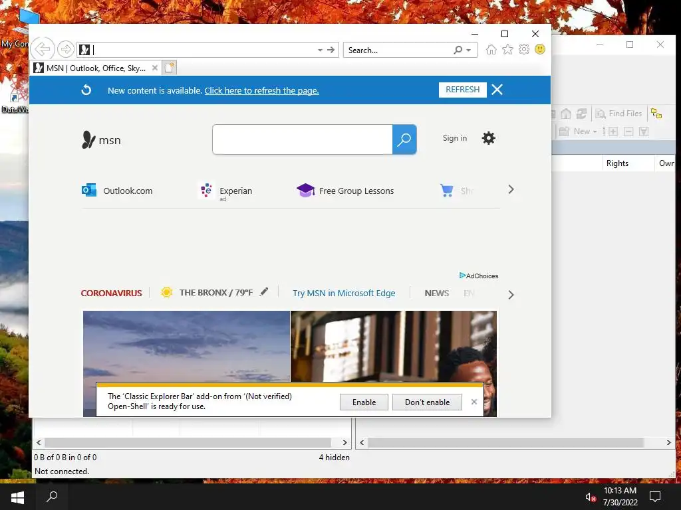This screenshot has width=681, height=510.
Task: Expand more news categories with right chevron
Action: point(511,295)
